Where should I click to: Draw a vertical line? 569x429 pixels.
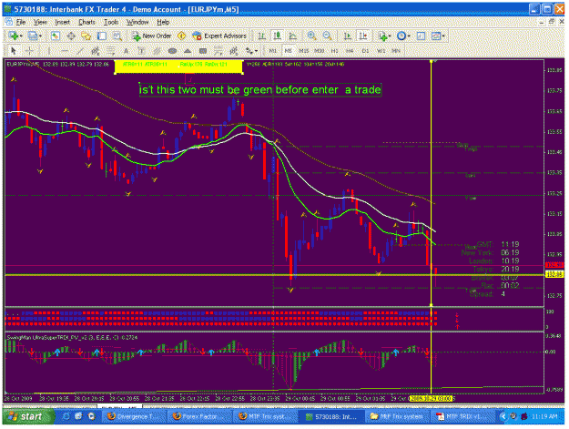point(49,51)
